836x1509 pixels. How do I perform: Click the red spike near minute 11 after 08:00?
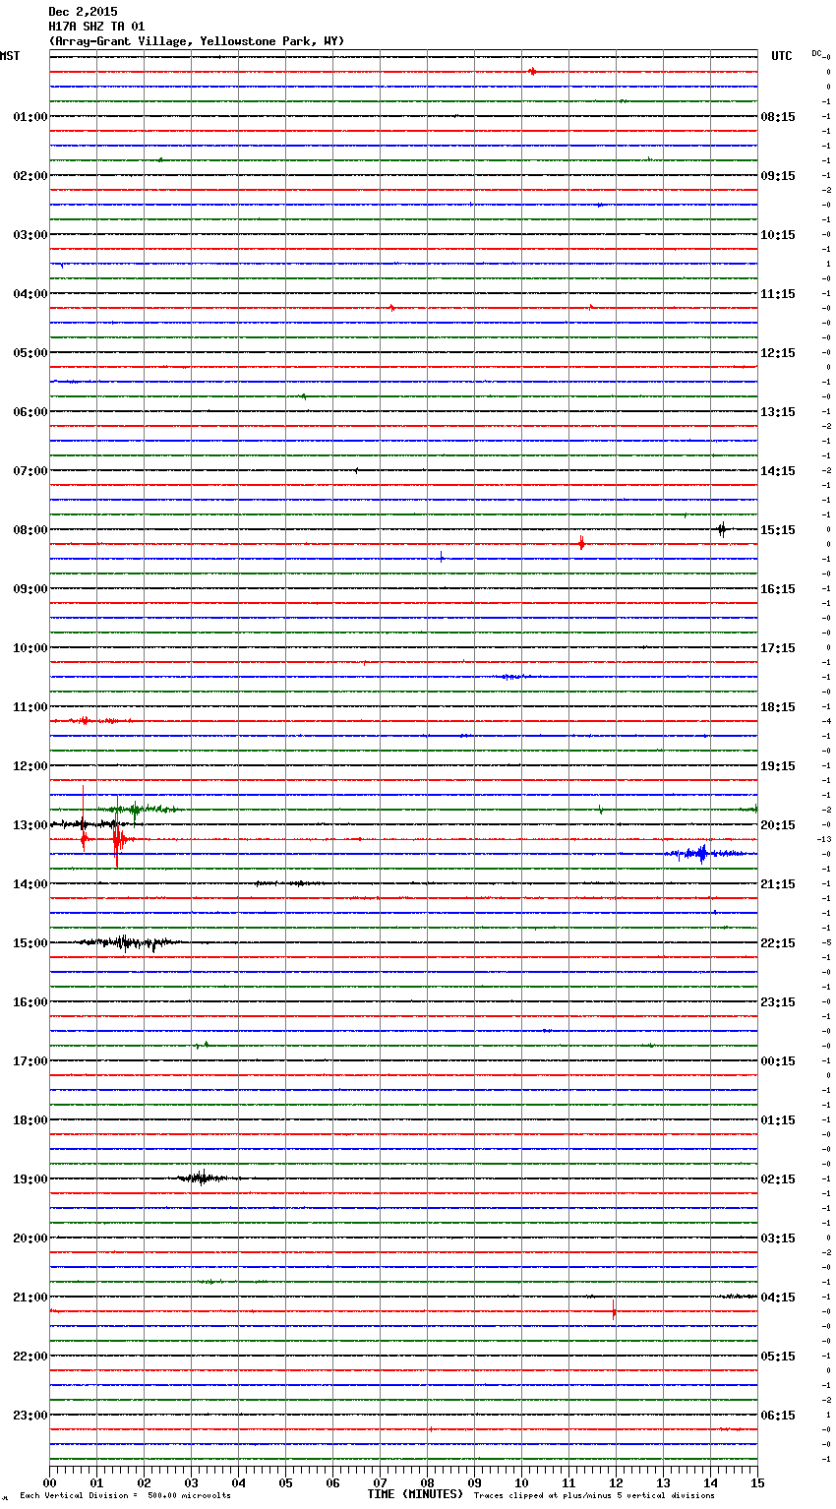click(x=581, y=543)
